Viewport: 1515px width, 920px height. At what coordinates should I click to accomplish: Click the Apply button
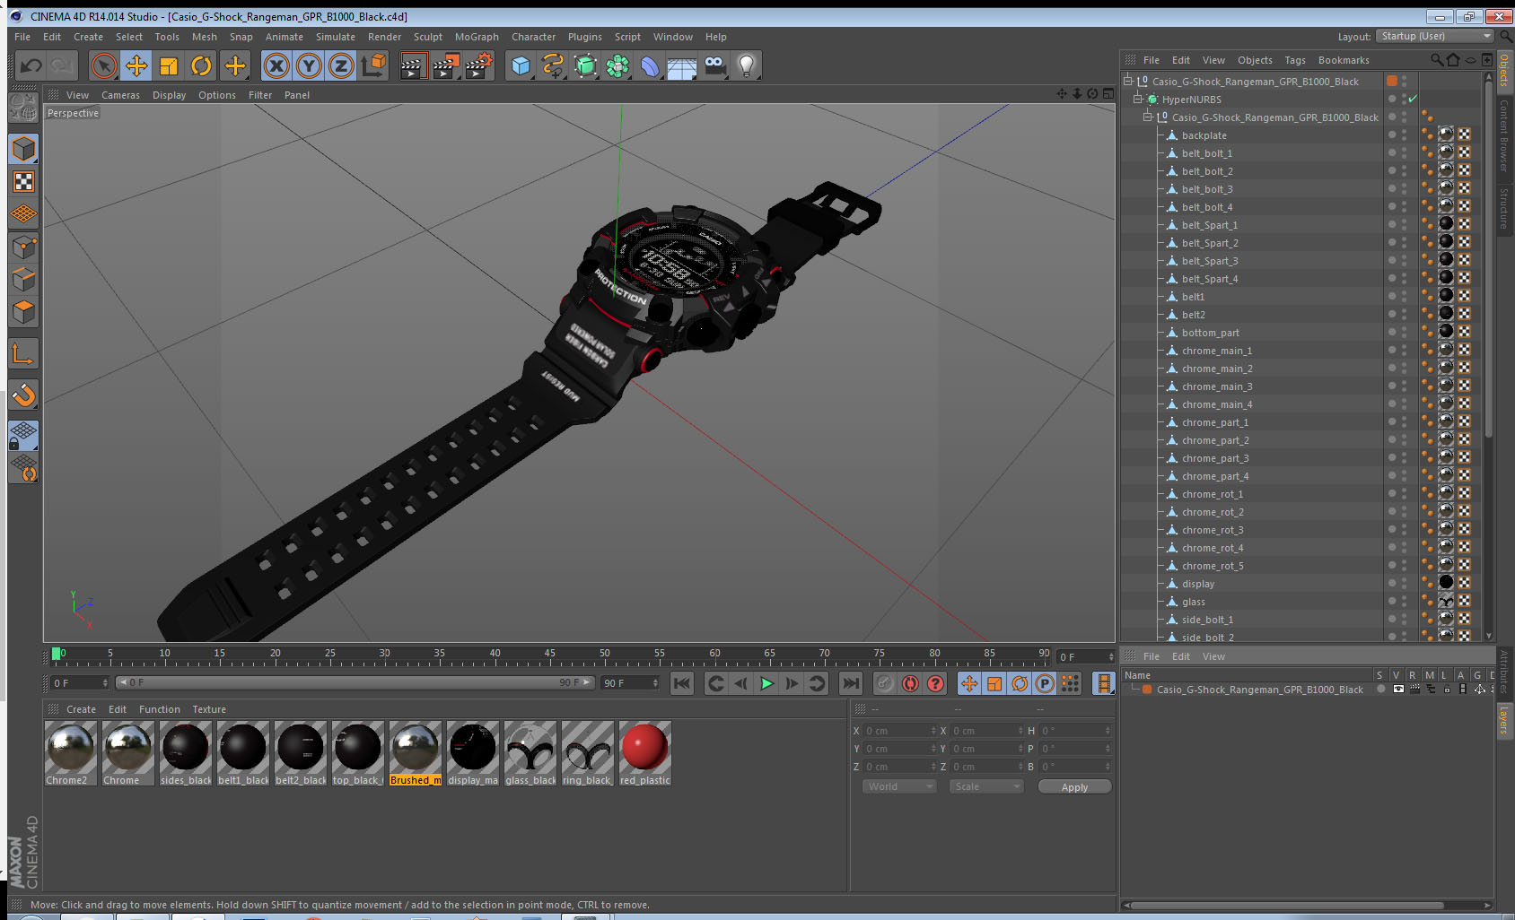1074,787
